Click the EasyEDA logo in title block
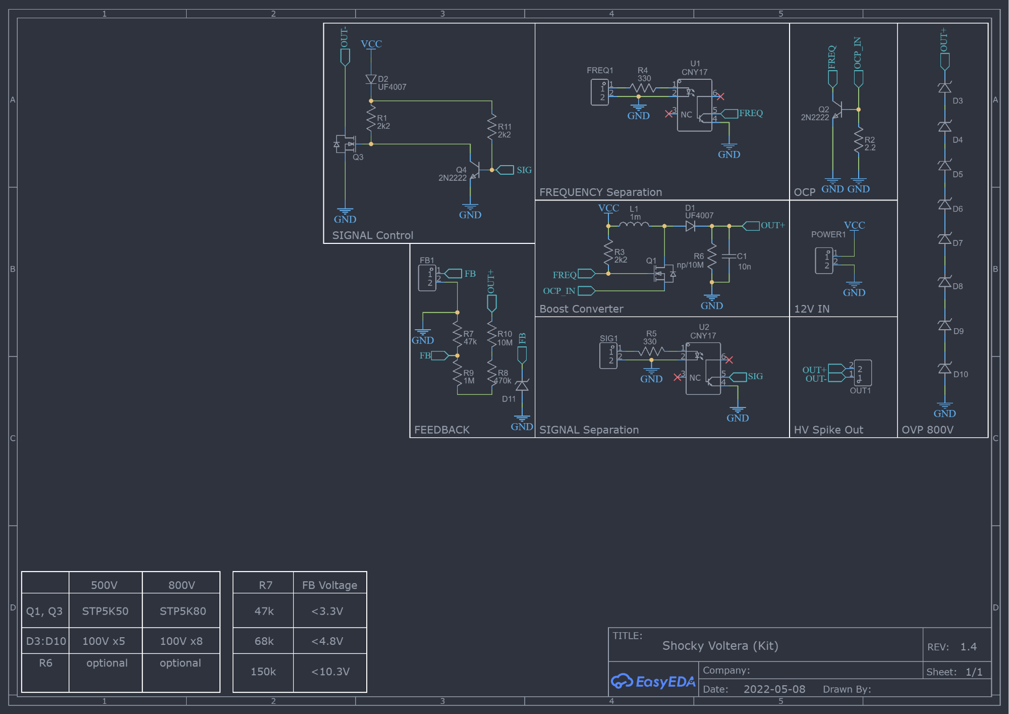Image resolution: width=1009 pixels, height=714 pixels. click(x=653, y=681)
